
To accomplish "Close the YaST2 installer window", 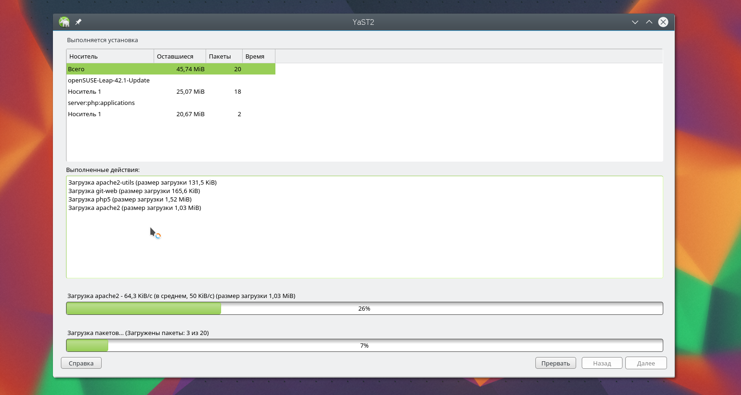I will (663, 22).
